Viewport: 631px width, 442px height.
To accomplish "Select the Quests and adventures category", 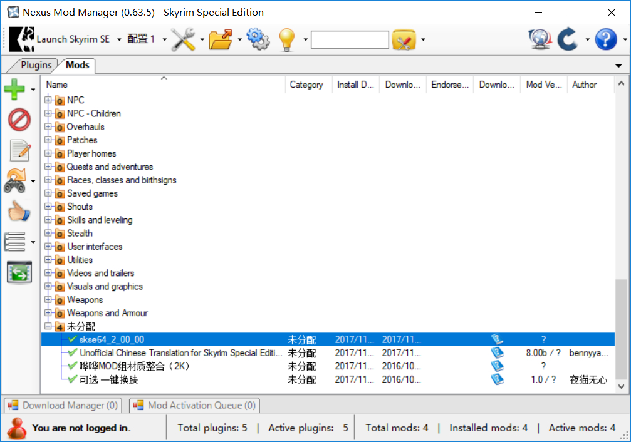I will (110, 167).
